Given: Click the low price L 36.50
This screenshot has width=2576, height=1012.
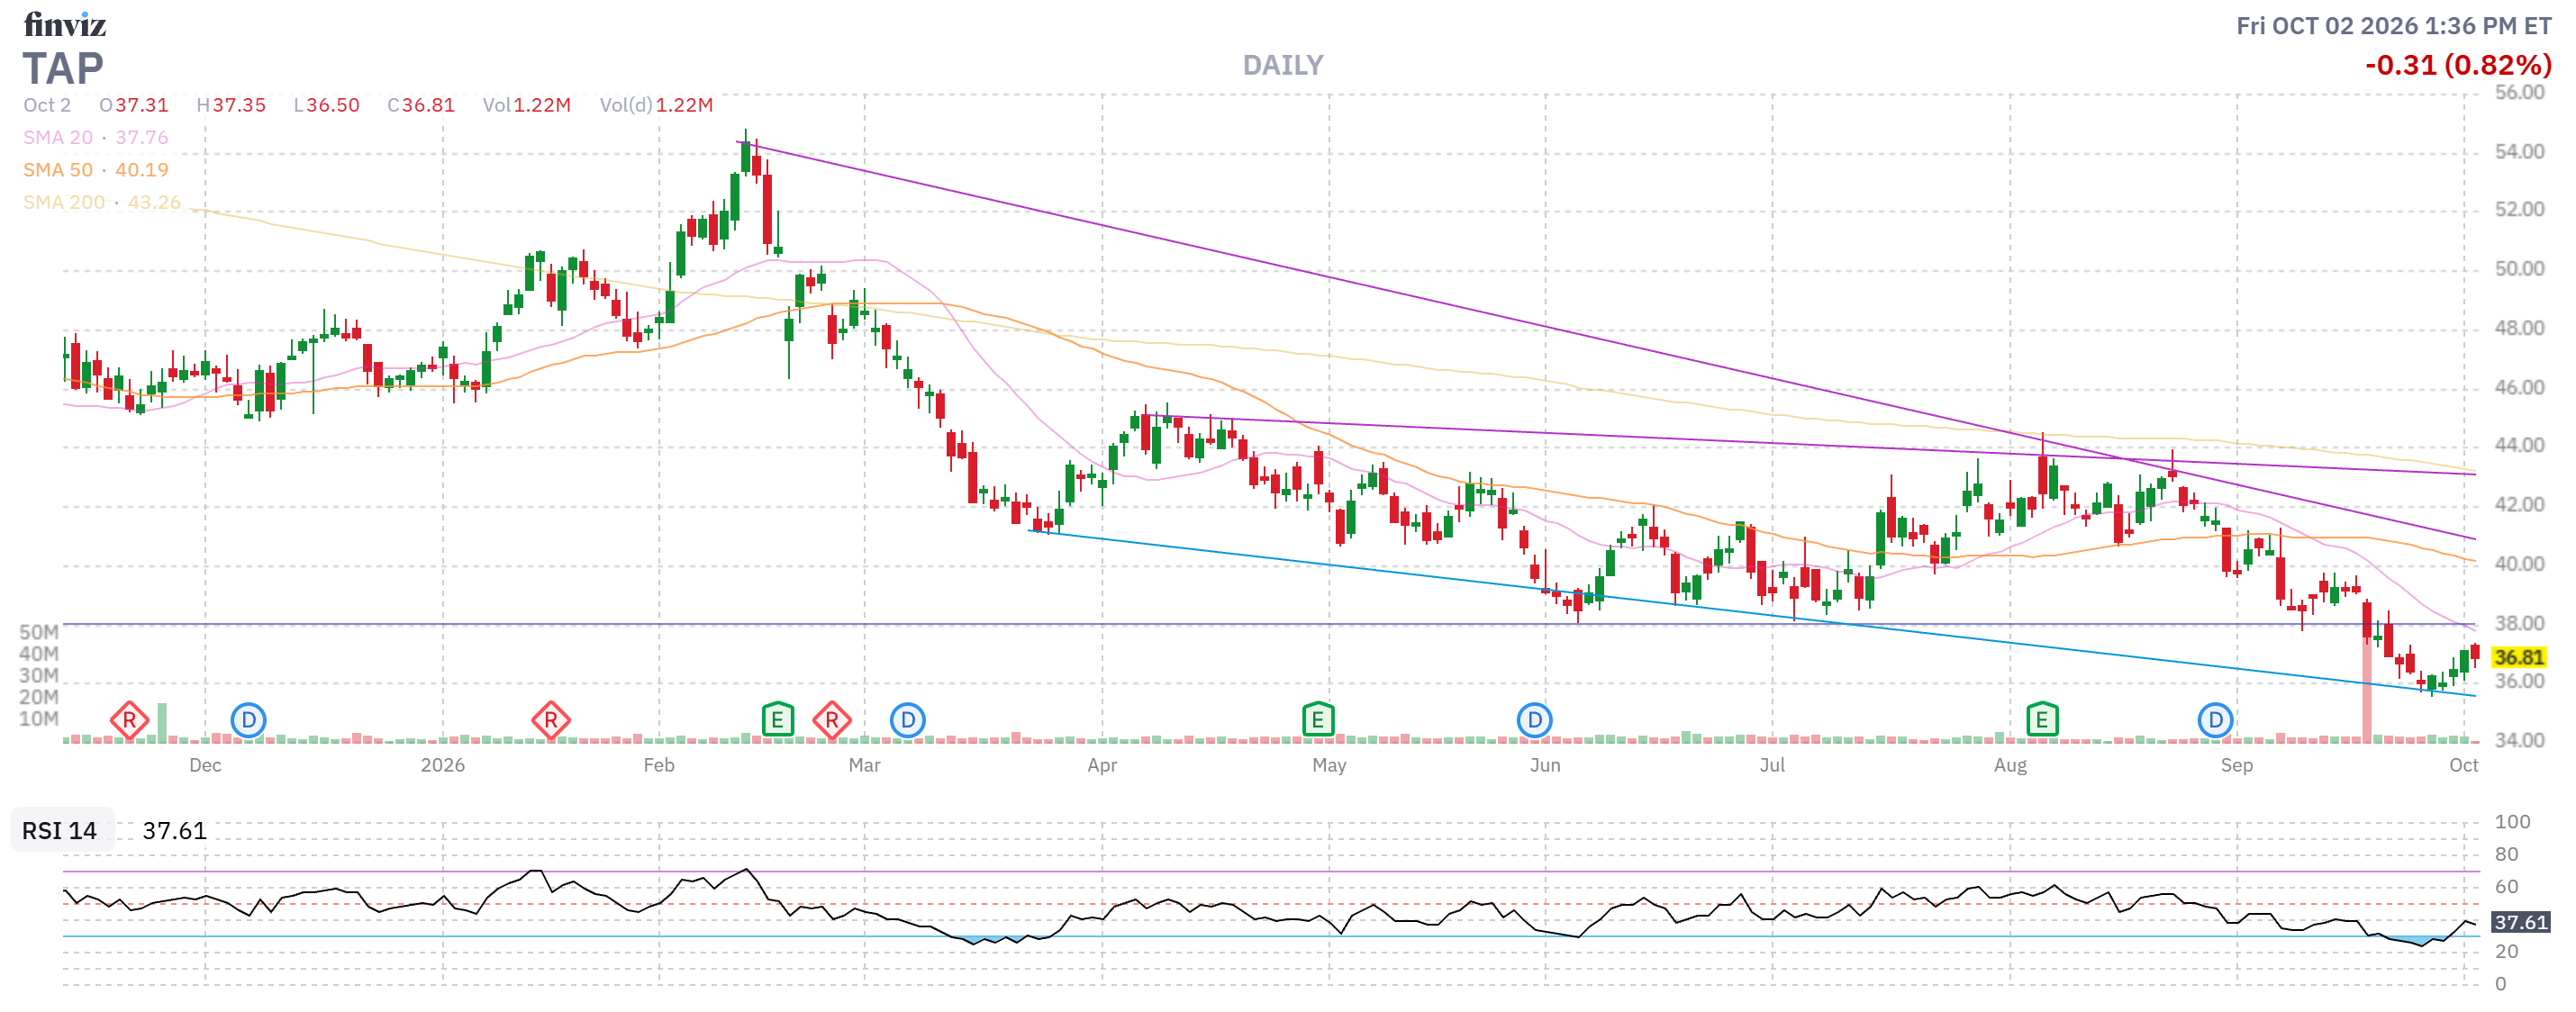Looking at the screenshot, I should point(326,105).
